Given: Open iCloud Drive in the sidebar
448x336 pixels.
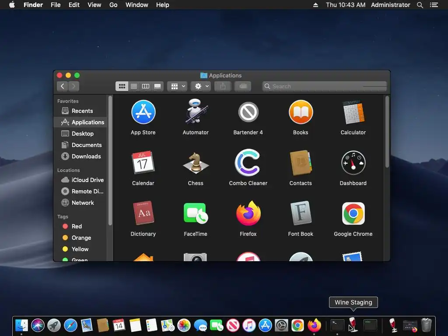Looking at the screenshot, I should pos(80,180).
